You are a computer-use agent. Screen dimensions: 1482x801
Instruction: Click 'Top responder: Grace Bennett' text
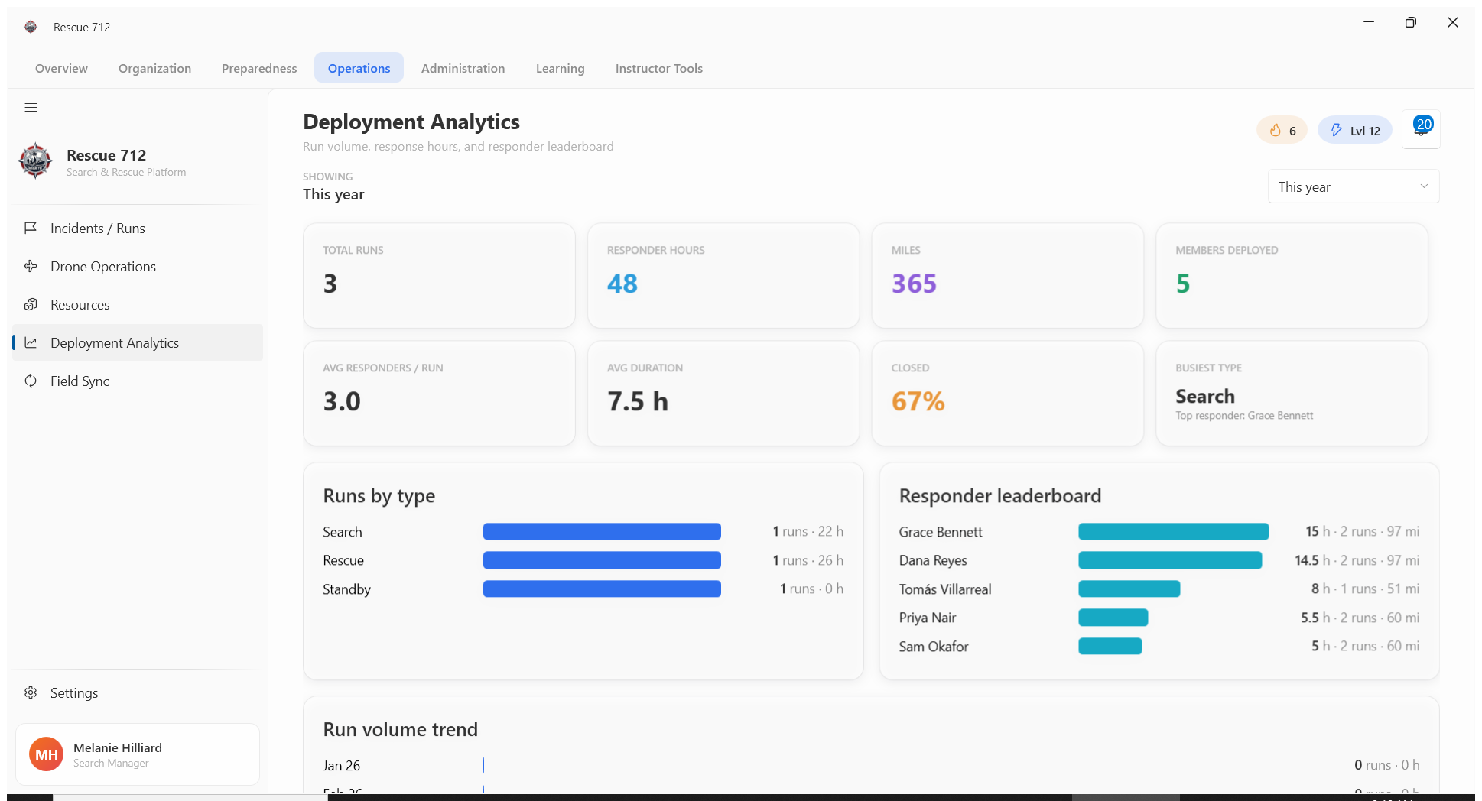(1244, 416)
